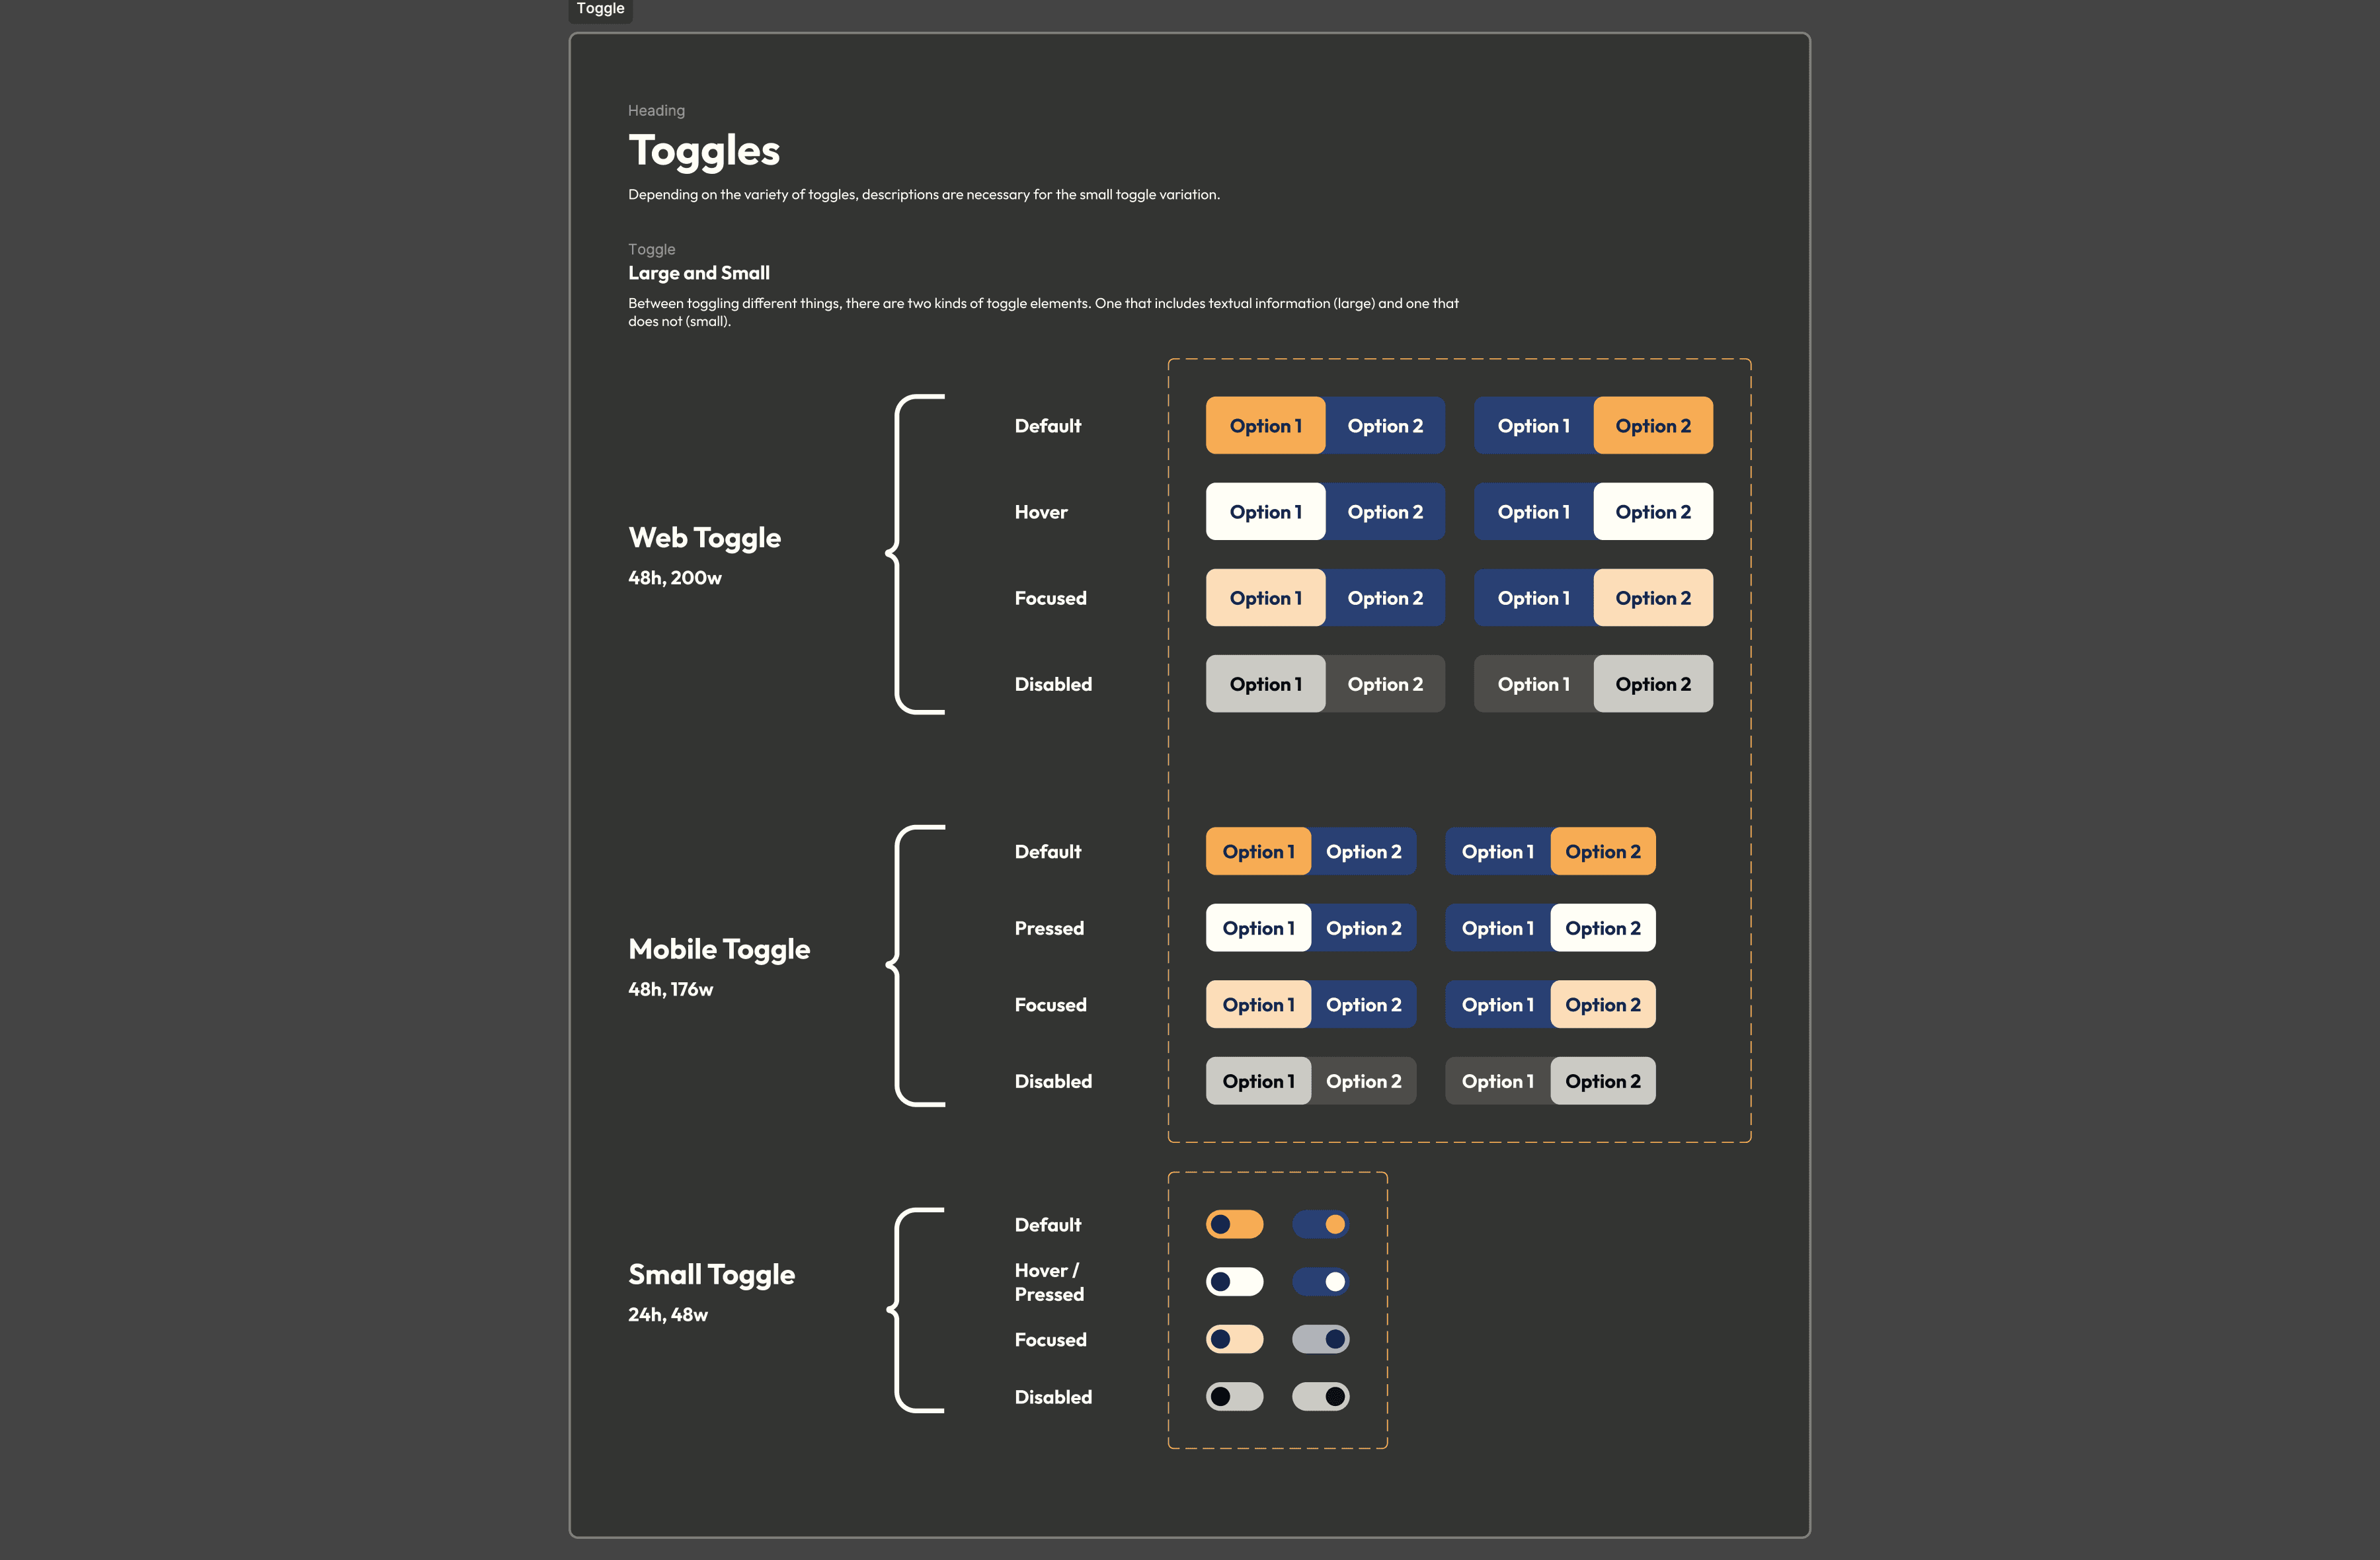Click white Option 1 in Web Toggle Hover row
Image resolution: width=2380 pixels, height=1560 pixels.
pos(1265,512)
